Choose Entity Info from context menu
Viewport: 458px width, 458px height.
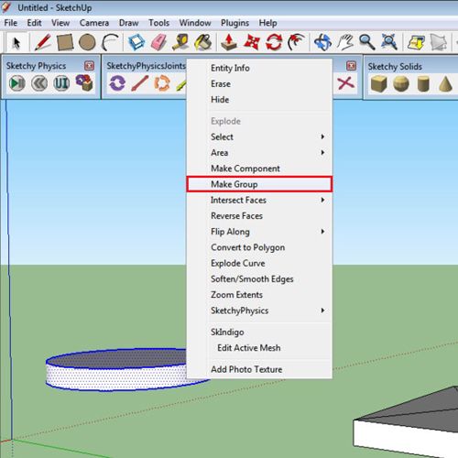(259, 68)
